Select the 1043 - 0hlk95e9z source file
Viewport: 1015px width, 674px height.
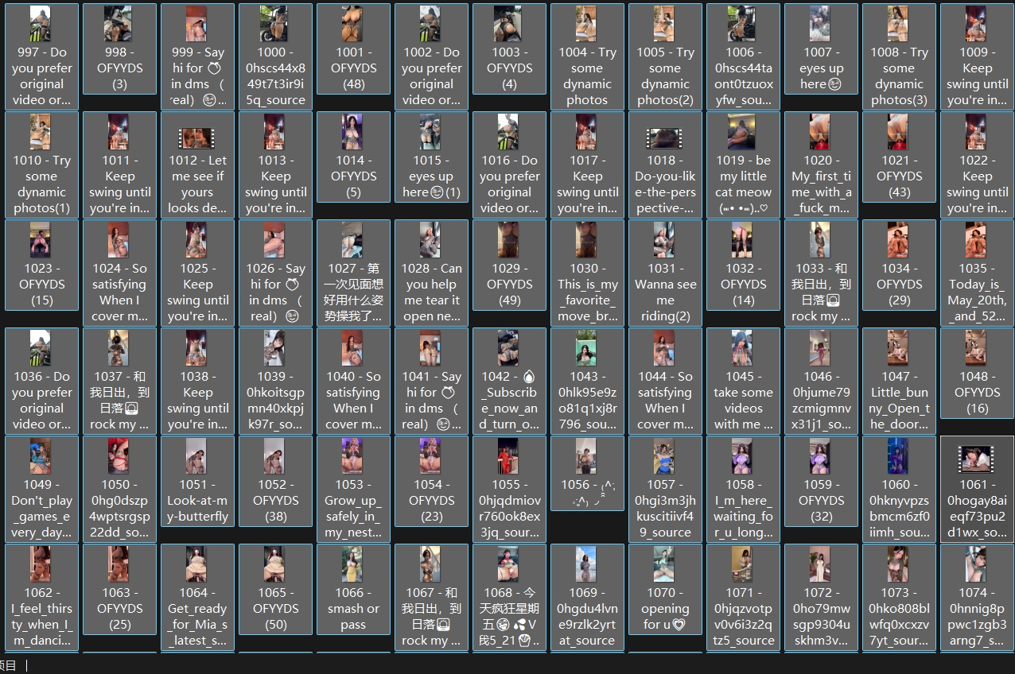pos(587,380)
